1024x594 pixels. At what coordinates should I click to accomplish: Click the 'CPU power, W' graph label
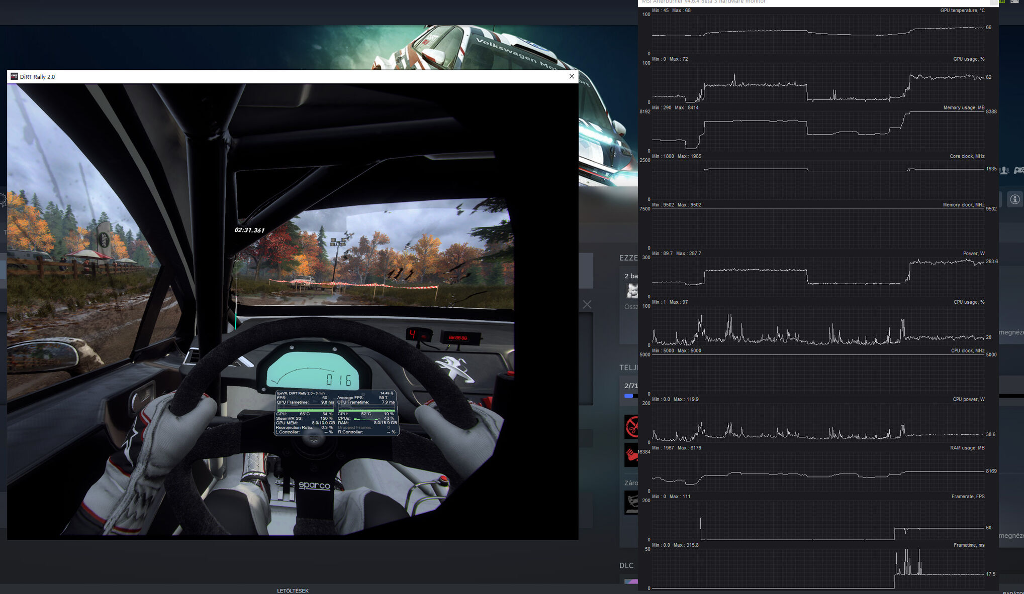[969, 400]
